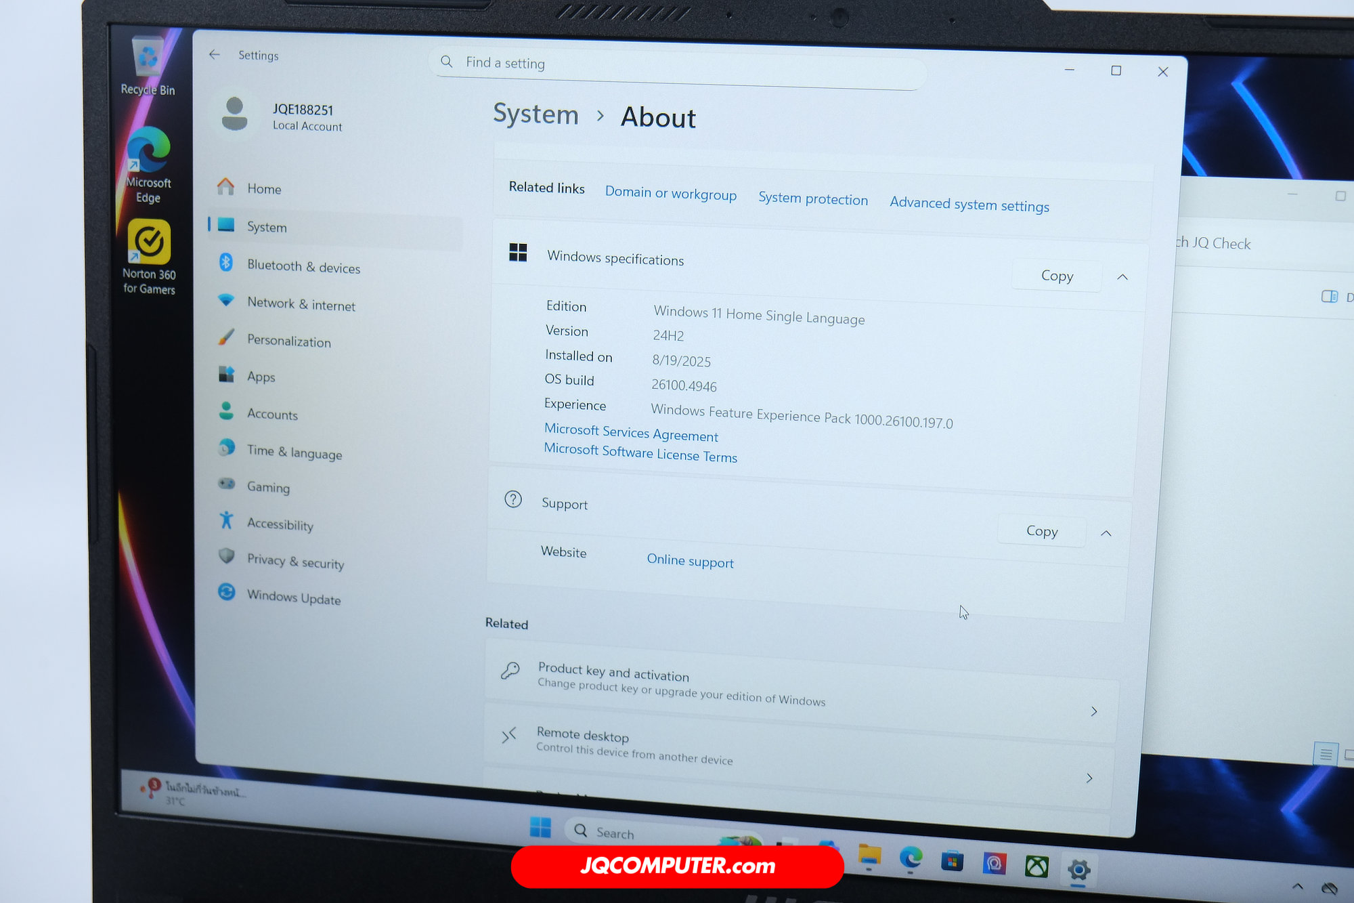Open the Recycle Bin desktop icon
The height and width of the screenshot is (903, 1354).
tap(148, 66)
